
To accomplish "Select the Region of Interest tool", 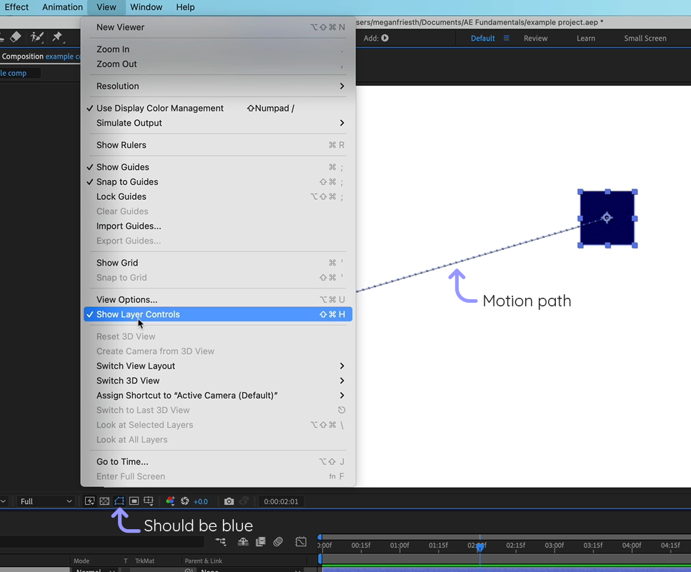I will click(133, 501).
